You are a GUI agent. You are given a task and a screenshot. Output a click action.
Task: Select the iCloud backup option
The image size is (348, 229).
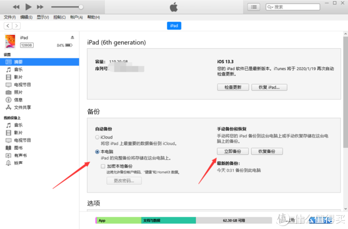97,137
